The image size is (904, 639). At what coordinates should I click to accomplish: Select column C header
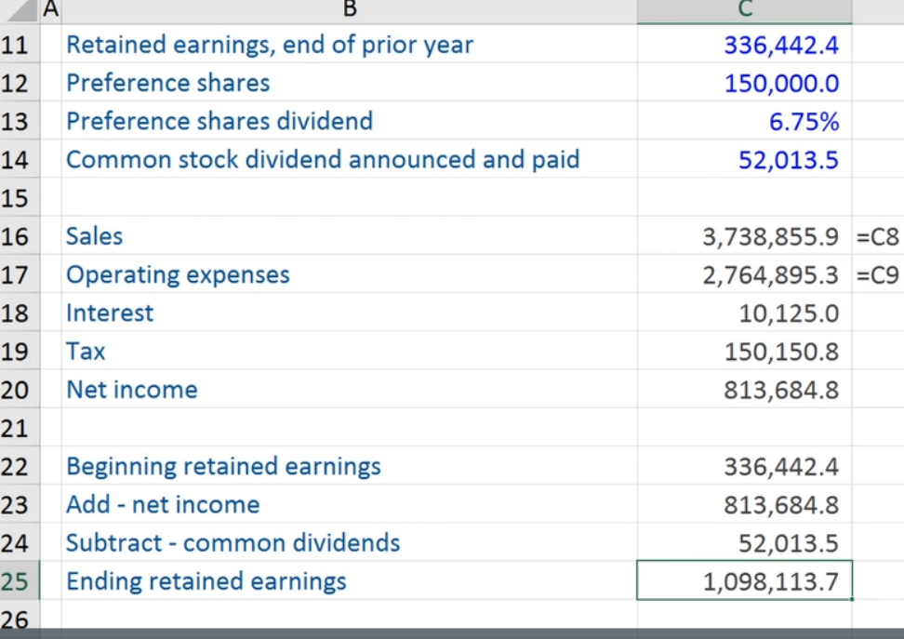744,11
